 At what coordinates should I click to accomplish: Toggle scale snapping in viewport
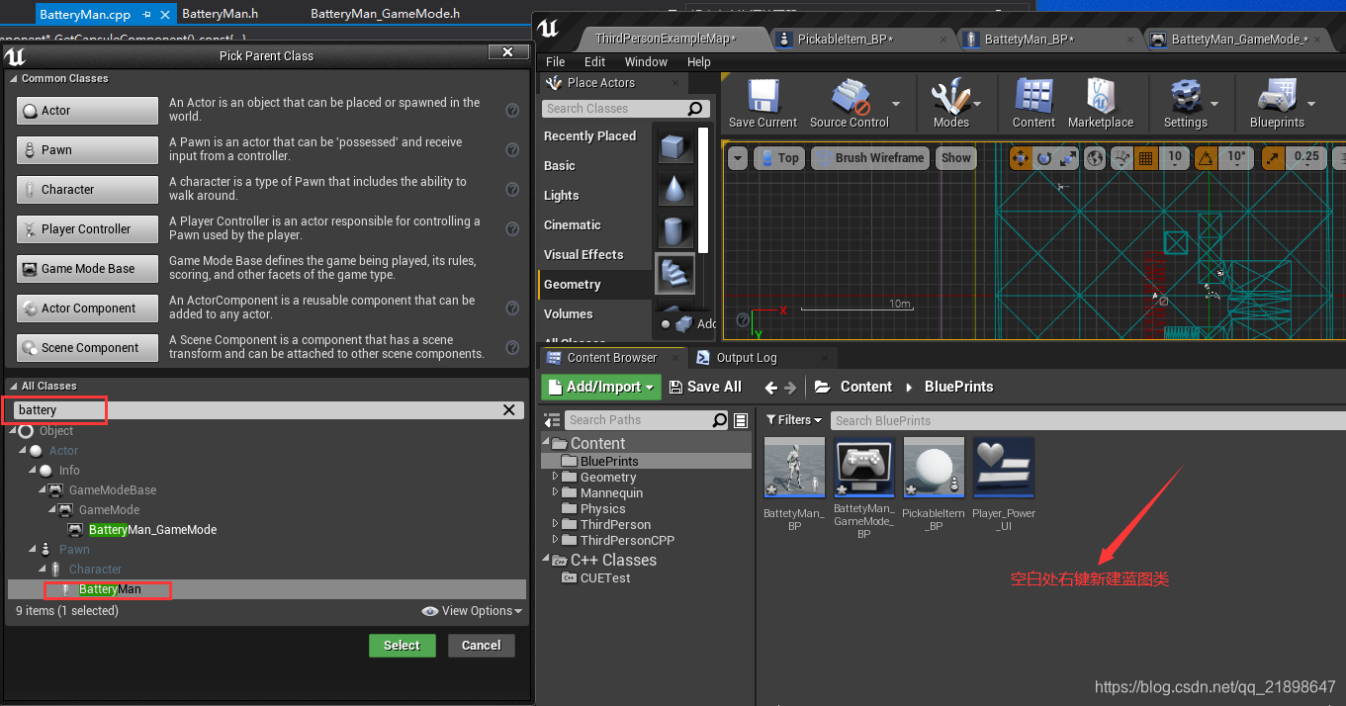[x=1273, y=157]
